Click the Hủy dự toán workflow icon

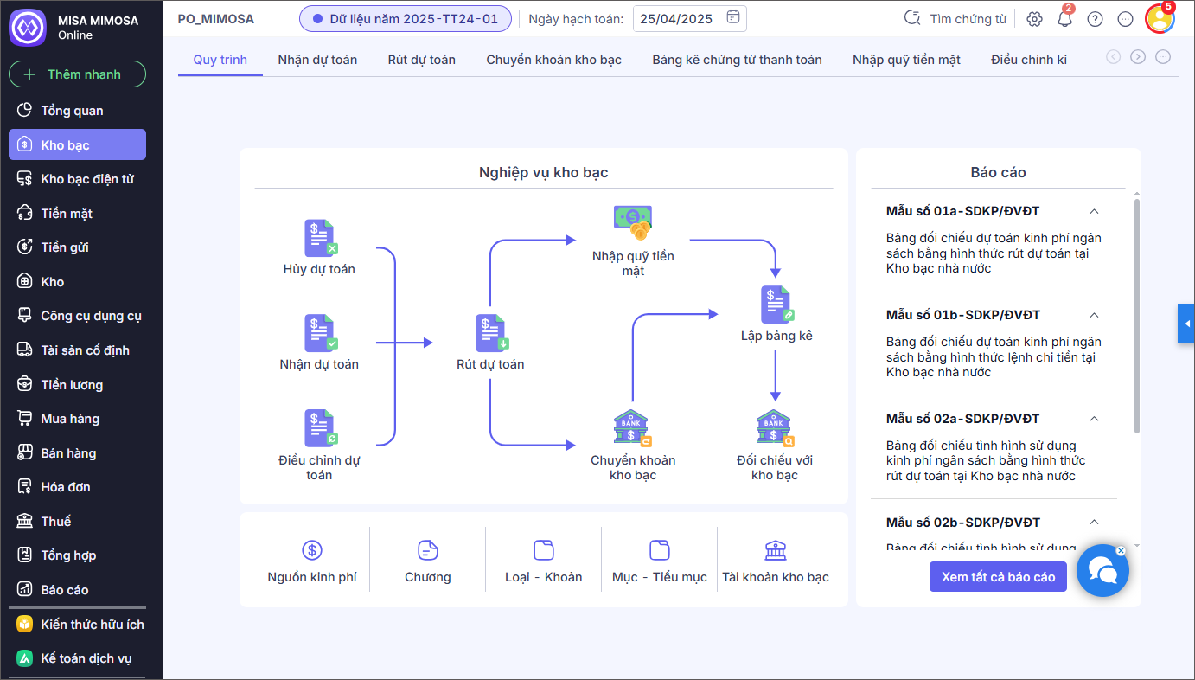click(319, 238)
